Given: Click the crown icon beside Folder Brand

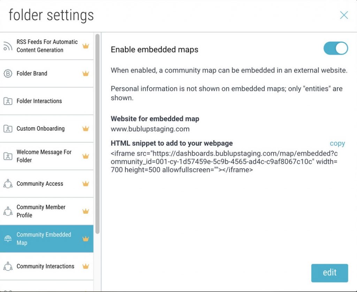Looking at the screenshot, I should (85, 73).
